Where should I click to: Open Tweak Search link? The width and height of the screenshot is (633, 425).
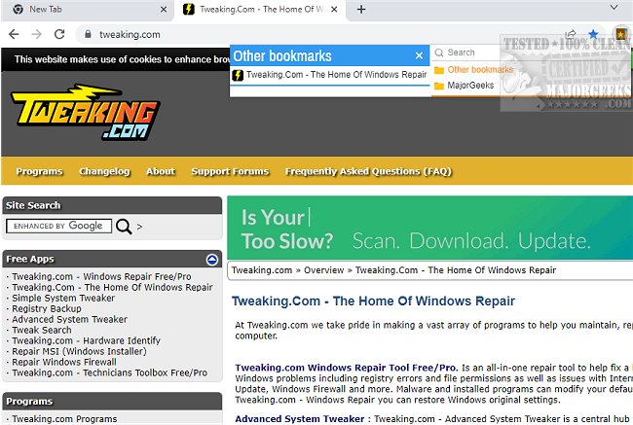coord(42,330)
